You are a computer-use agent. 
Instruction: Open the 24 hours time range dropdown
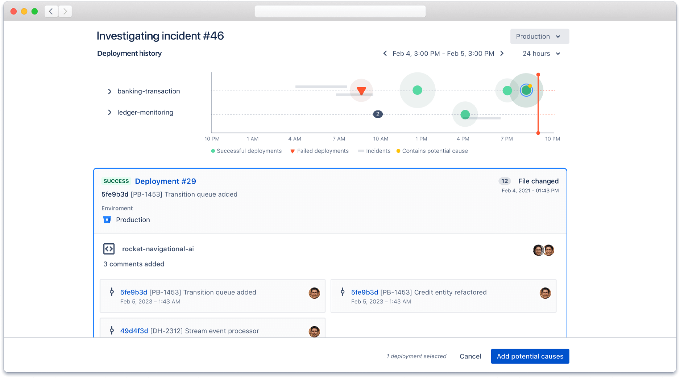click(540, 53)
